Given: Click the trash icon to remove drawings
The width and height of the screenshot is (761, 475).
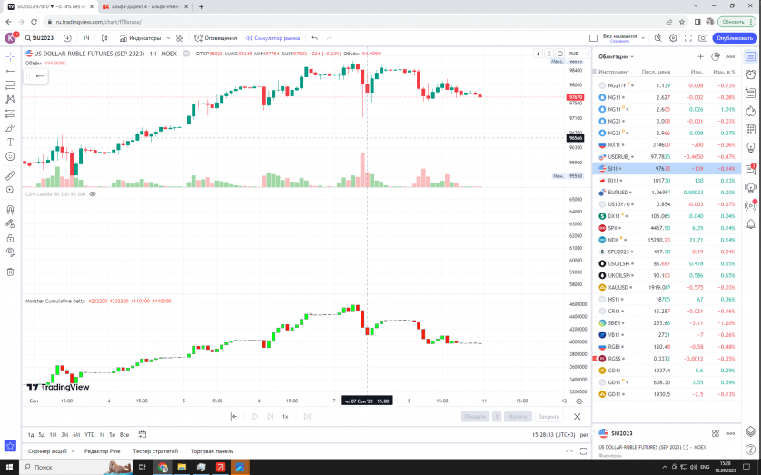Looking at the screenshot, I should coord(10,271).
